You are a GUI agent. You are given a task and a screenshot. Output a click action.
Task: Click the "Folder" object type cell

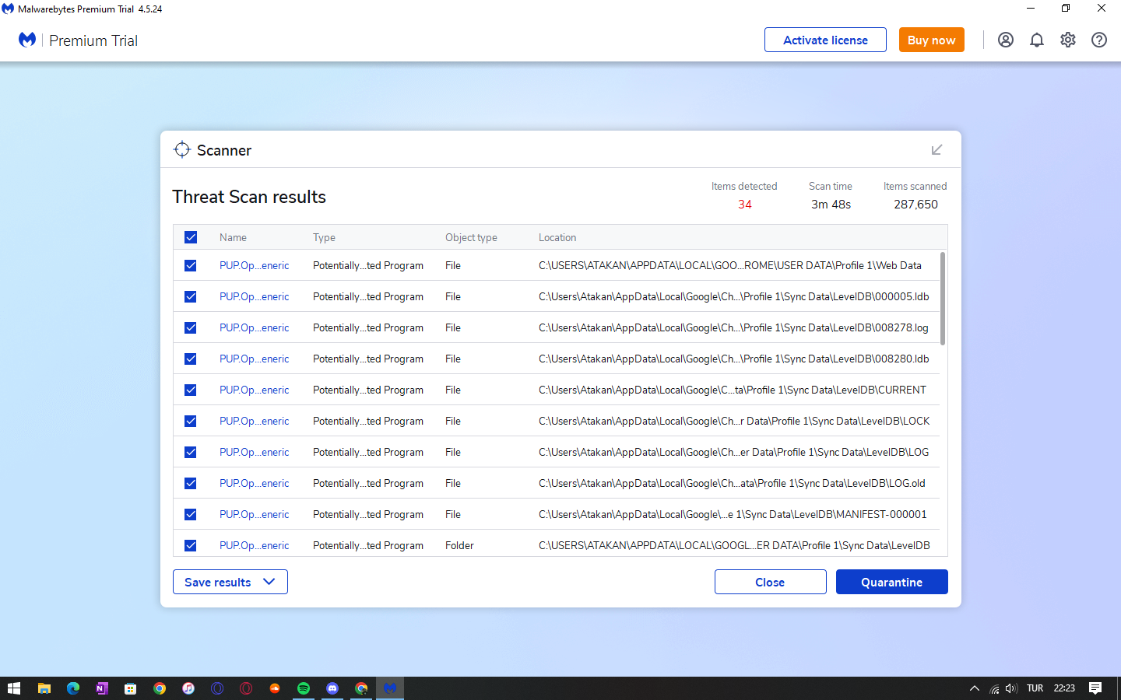pos(459,545)
